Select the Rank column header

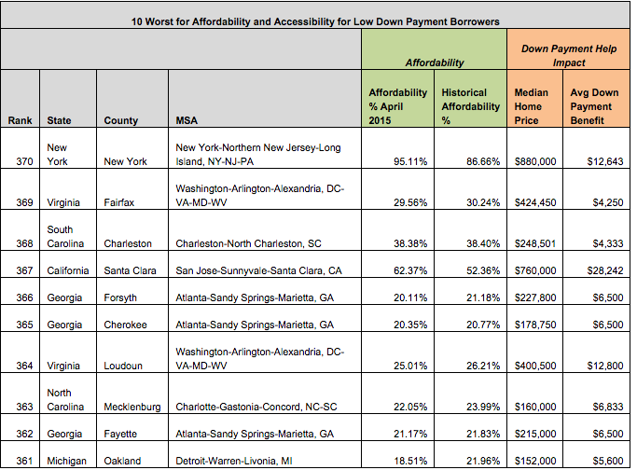(x=20, y=120)
